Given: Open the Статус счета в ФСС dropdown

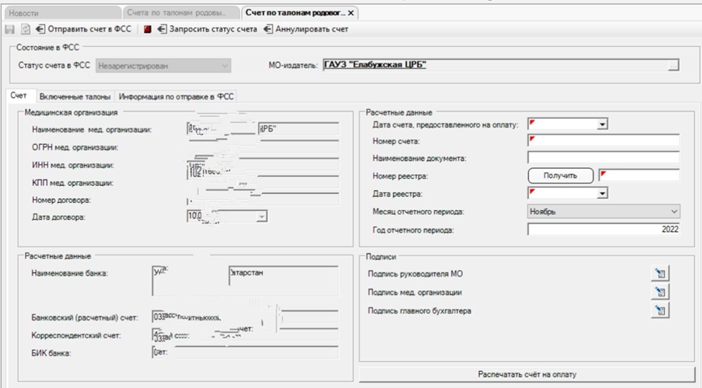Looking at the screenshot, I should (163, 65).
